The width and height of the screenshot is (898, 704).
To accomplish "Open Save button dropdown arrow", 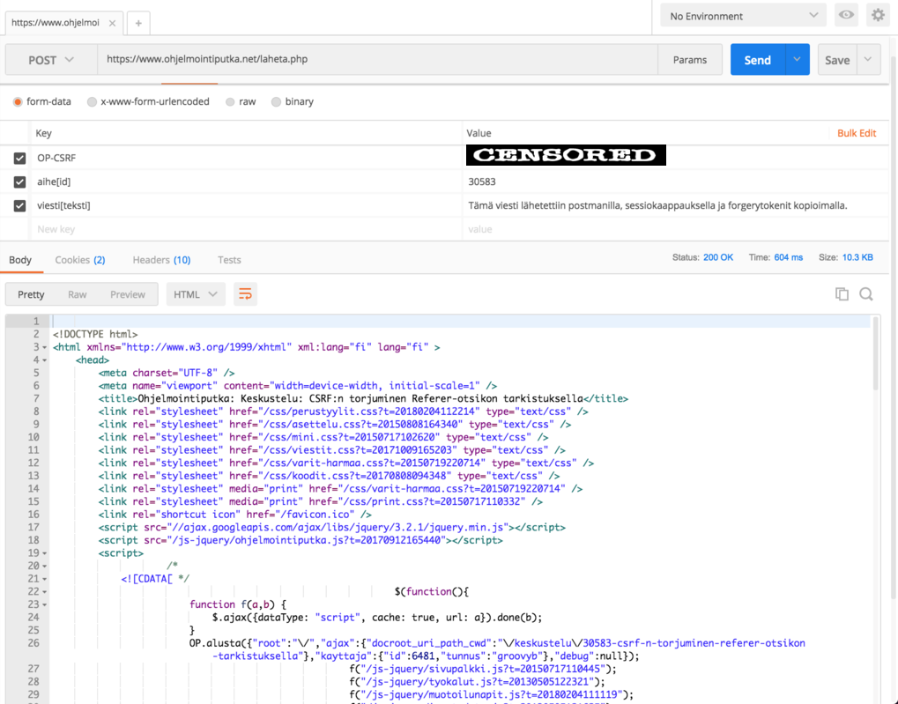I will [x=868, y=60].
